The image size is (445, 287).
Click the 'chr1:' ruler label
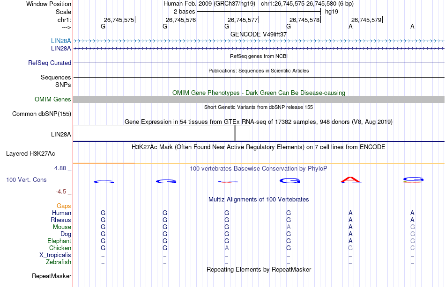(x=64, y=20)
